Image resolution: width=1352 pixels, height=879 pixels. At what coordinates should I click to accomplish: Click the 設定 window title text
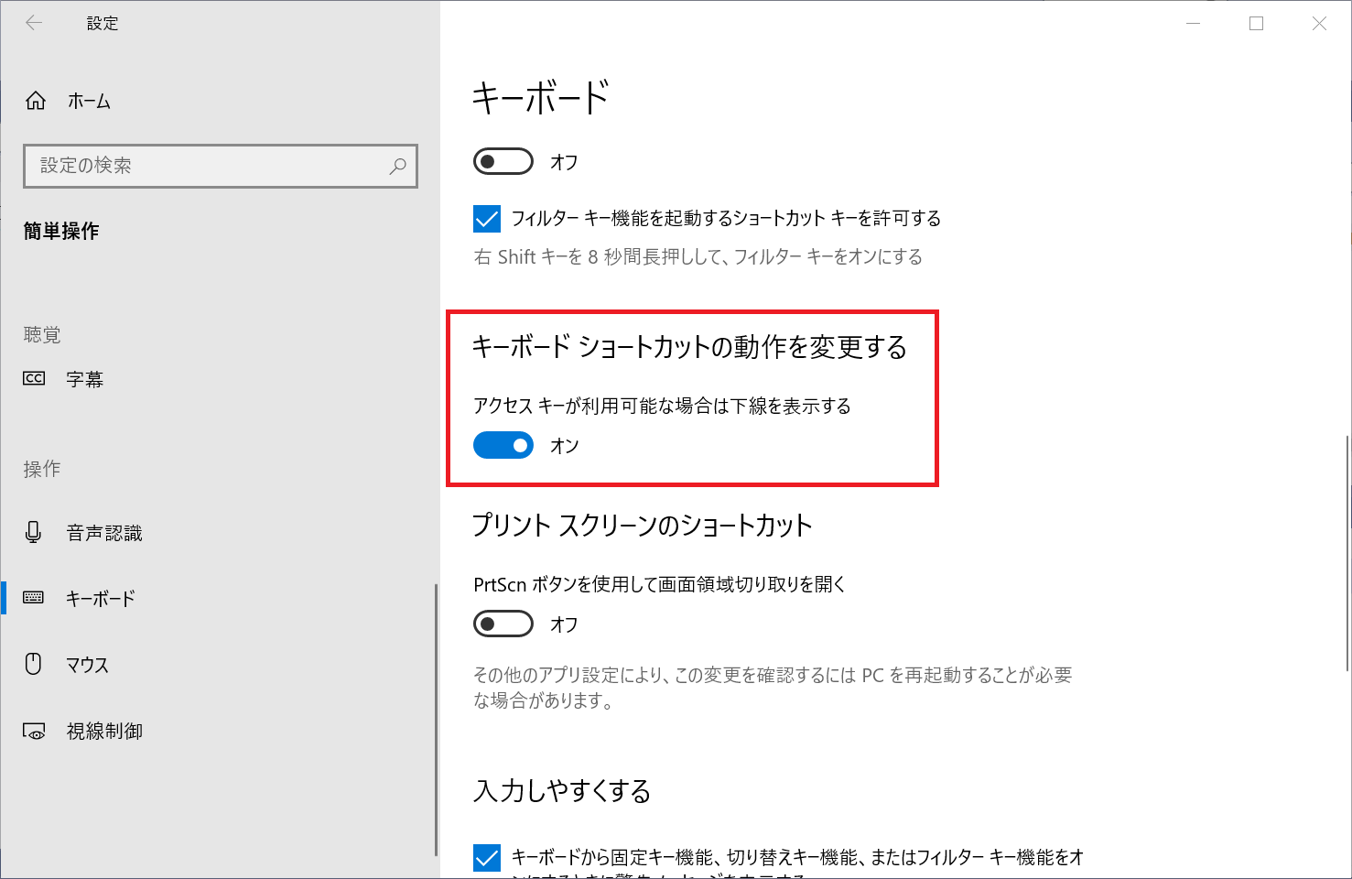pos(103,24)
